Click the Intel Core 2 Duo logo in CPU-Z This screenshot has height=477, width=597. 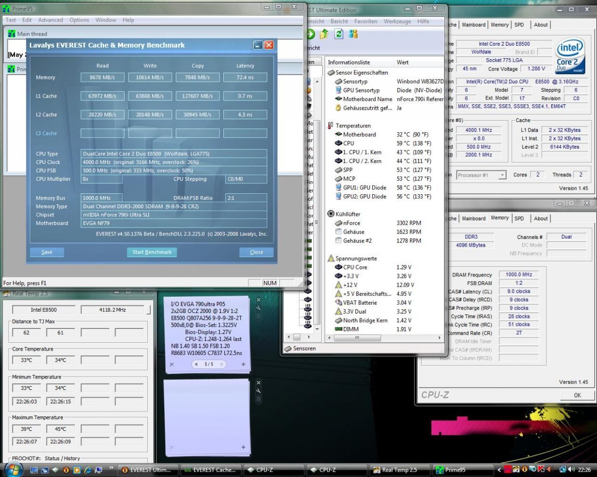(x=571, y=56)
